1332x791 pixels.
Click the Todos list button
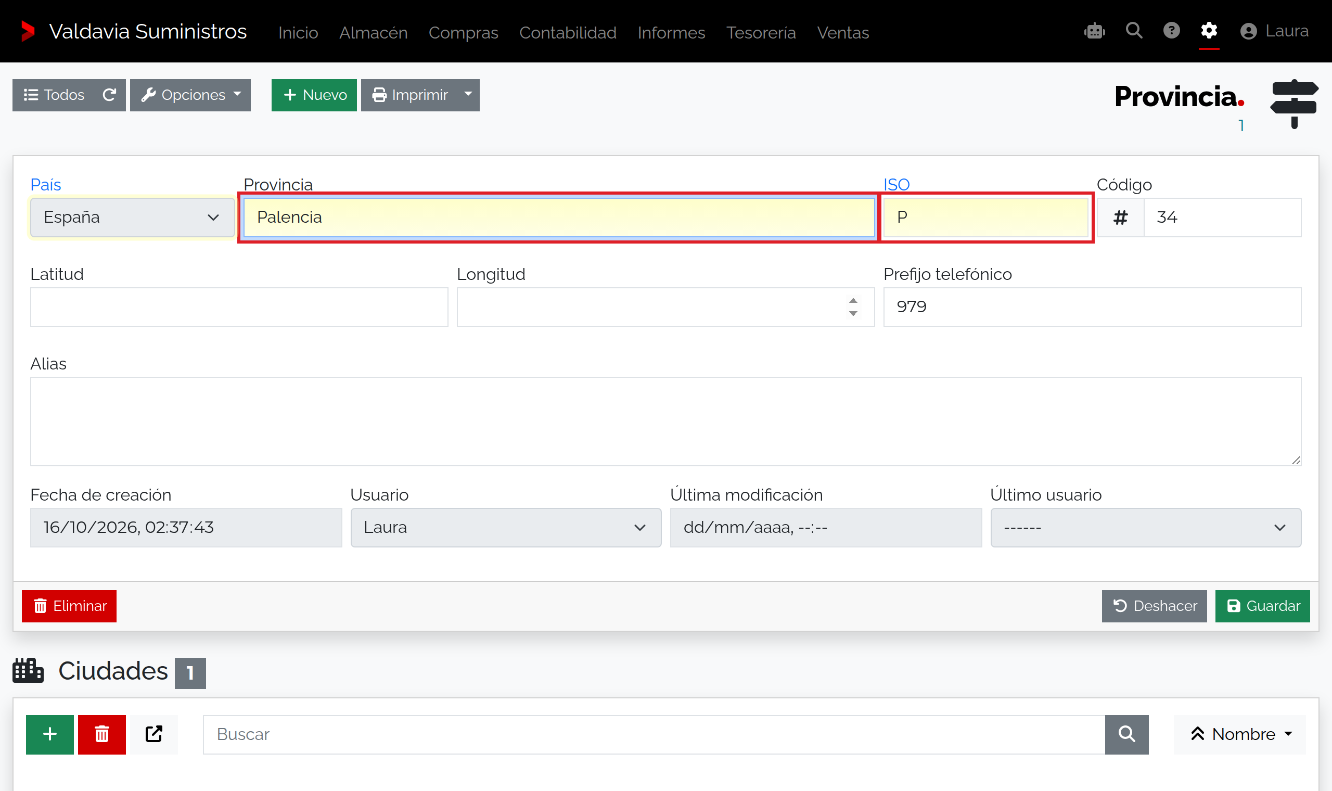coord(54,95)
